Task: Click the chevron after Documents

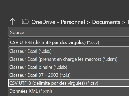Action: click(124, 22)
